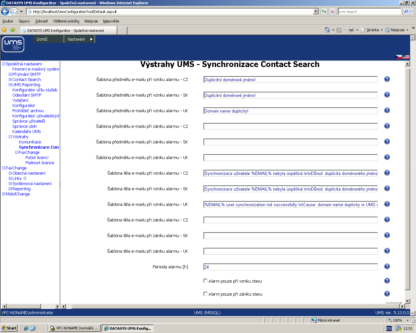Open the Soubor menu
The height and width of the screenshot is (333, 416).
(8, 21)
